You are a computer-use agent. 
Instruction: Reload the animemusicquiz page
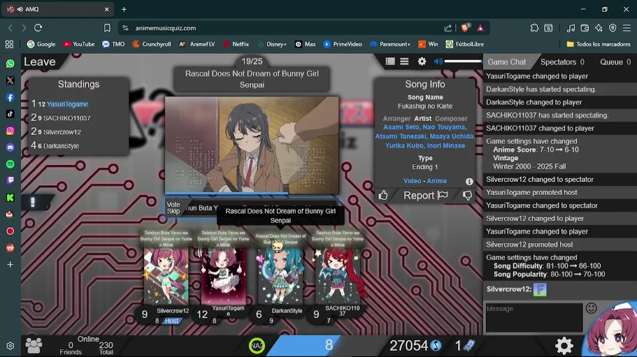click(x=38, y=28)
